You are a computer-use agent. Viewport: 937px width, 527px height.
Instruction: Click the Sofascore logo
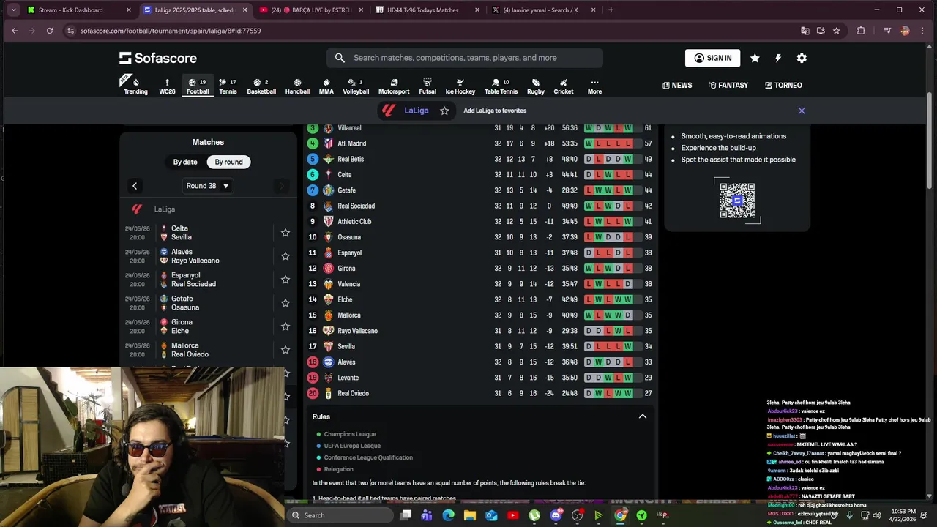tap(158, 58)
